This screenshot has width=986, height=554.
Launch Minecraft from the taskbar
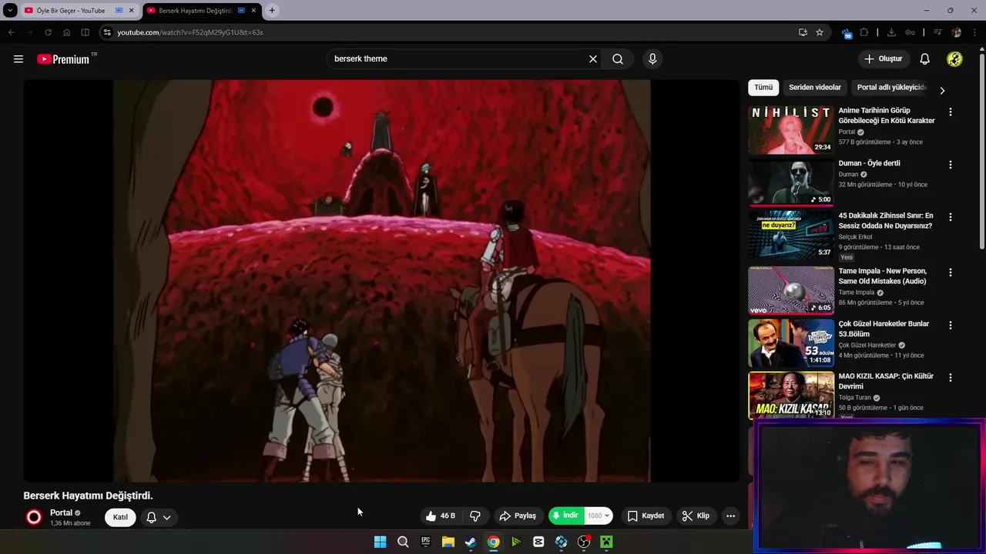pos(607,542)
